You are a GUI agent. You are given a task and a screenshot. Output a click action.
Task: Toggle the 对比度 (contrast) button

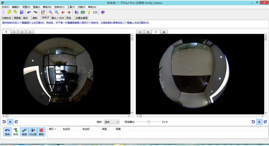click(x=33, y=132)
